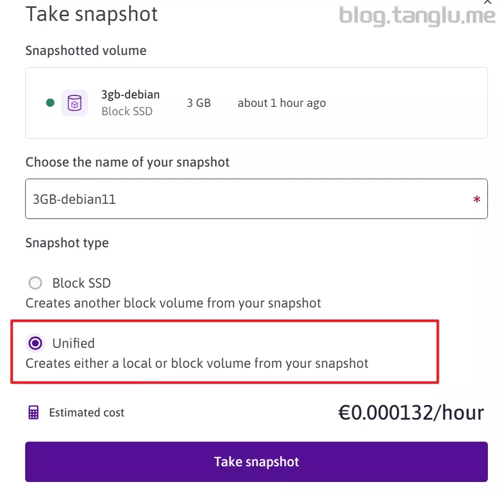Screen dimensions: 501x493
Task: Click the purple block volume icon
Action: tap(74, 103)
